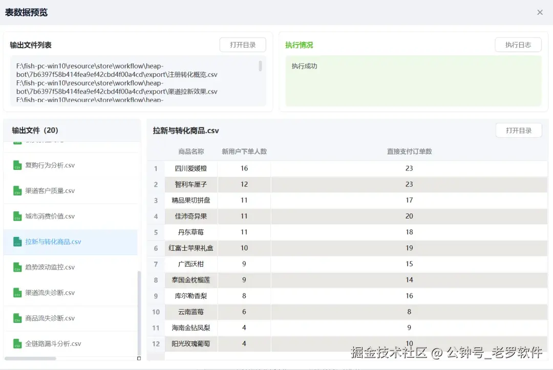Select the 四川爱媛橙 cell
Screen dimensions: 553x370
pos(191,168)
